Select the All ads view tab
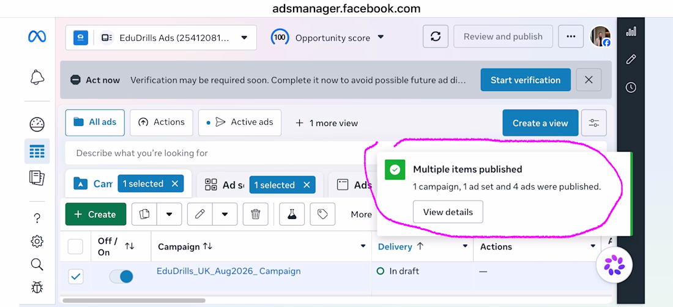The image size is (673, 307). tap(95, 122)
